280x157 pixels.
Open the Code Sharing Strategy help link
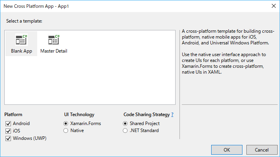[x=172, y=115]
